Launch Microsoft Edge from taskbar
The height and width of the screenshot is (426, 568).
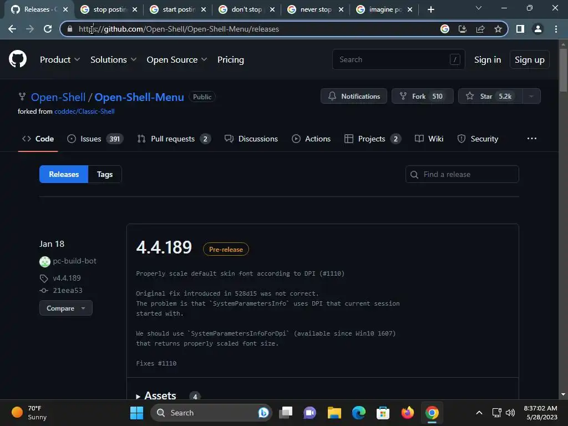coord(359,413)
